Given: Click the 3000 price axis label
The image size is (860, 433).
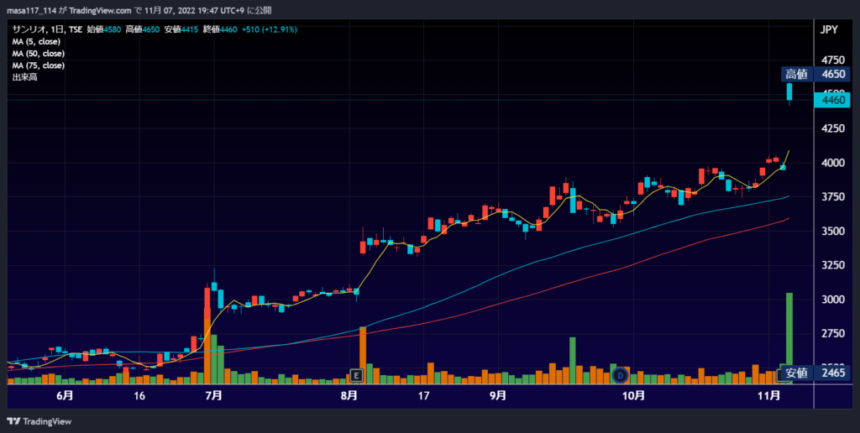Looking at the screenshot, I should tap(832, 300).
